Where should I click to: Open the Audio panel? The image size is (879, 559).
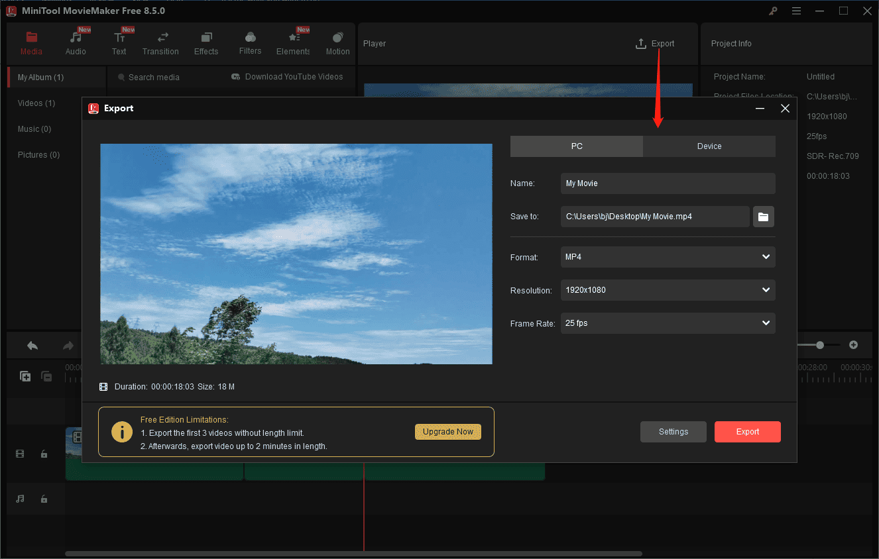pyautogui.click(x=75, y=42)
